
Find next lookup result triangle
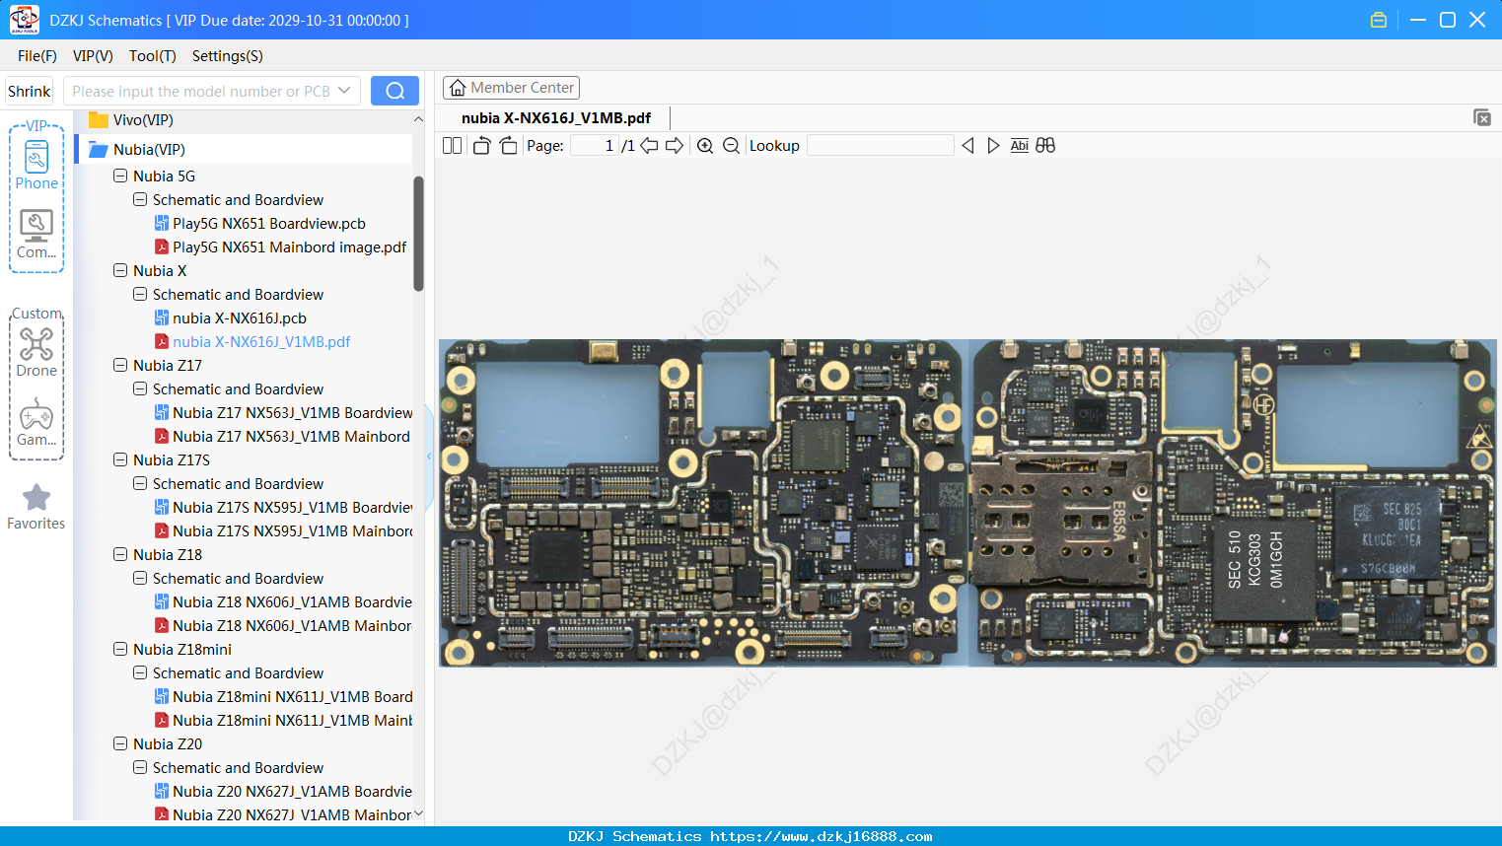point(993,145)
